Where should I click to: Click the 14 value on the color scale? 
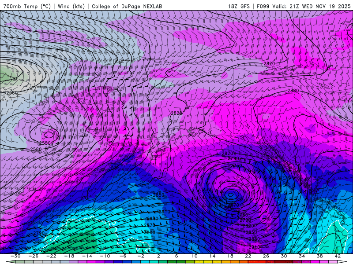pyautogui.click(x=212, y=256)
